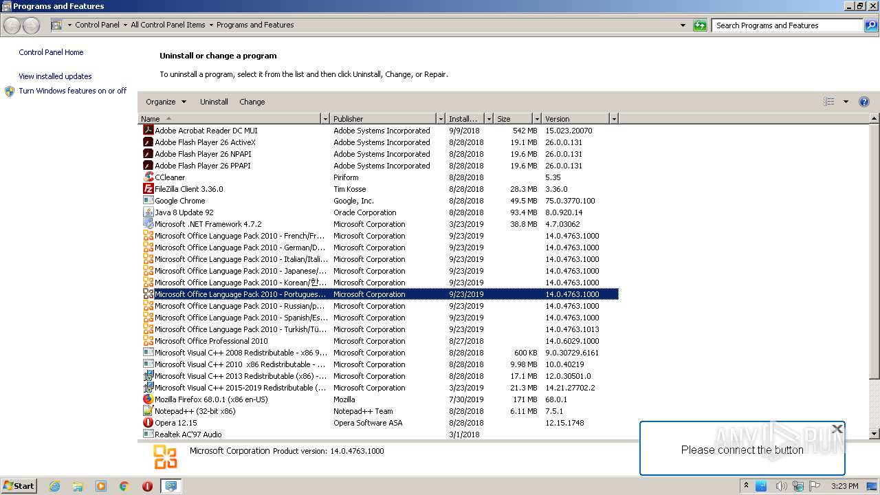The image size is (880, 495).
Task: Click the Opera 12.15 list icon
Action: [148, 422]
